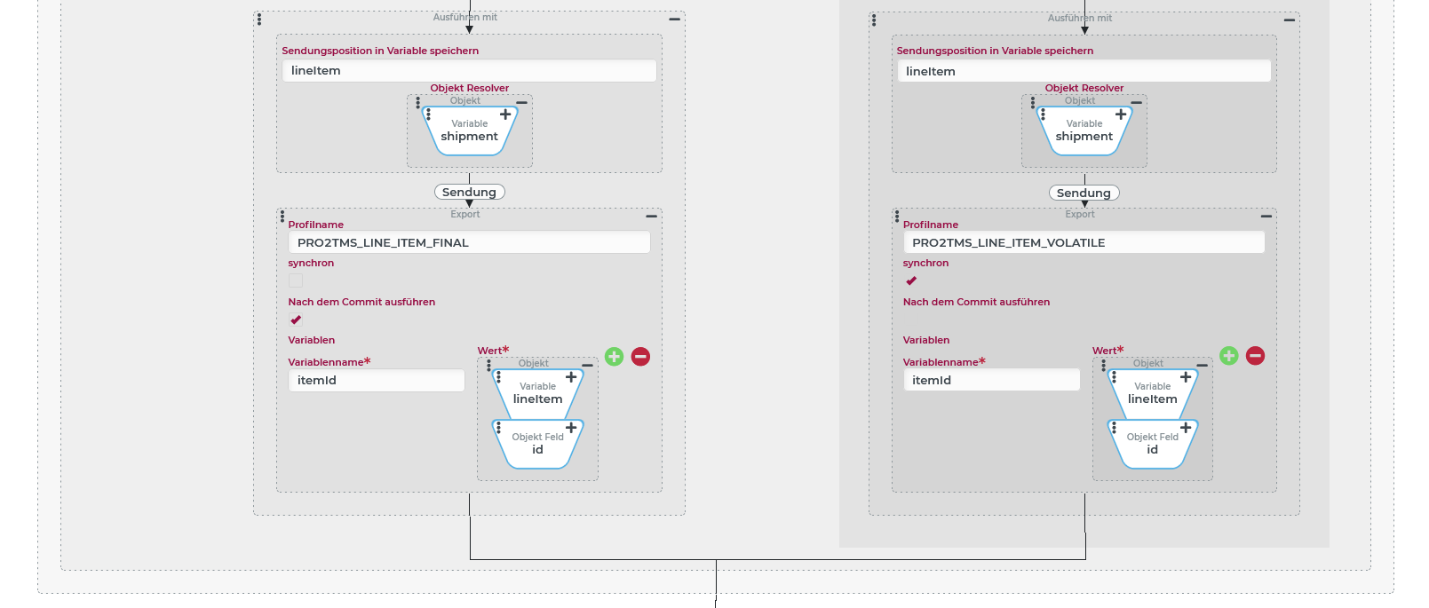The width and height of the screenshot is (1429, 608).
Task: Collapse the right Export block
Action: 1266,216
